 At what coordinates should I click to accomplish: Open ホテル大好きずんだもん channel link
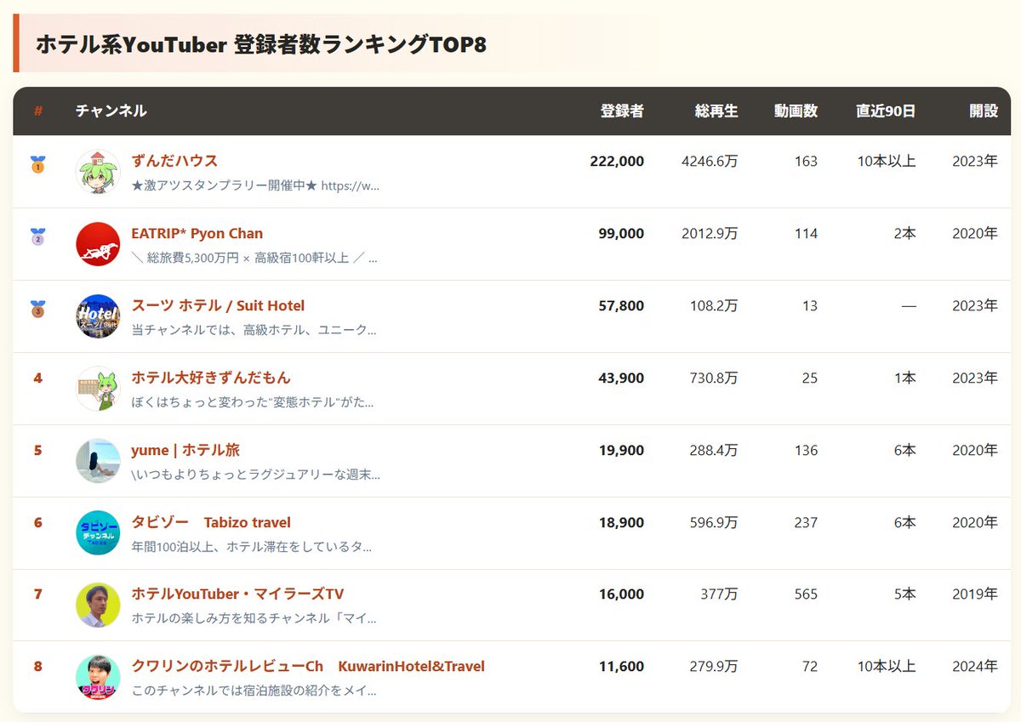point(211,378)
